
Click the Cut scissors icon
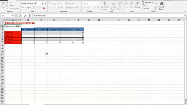click(7, 2)
